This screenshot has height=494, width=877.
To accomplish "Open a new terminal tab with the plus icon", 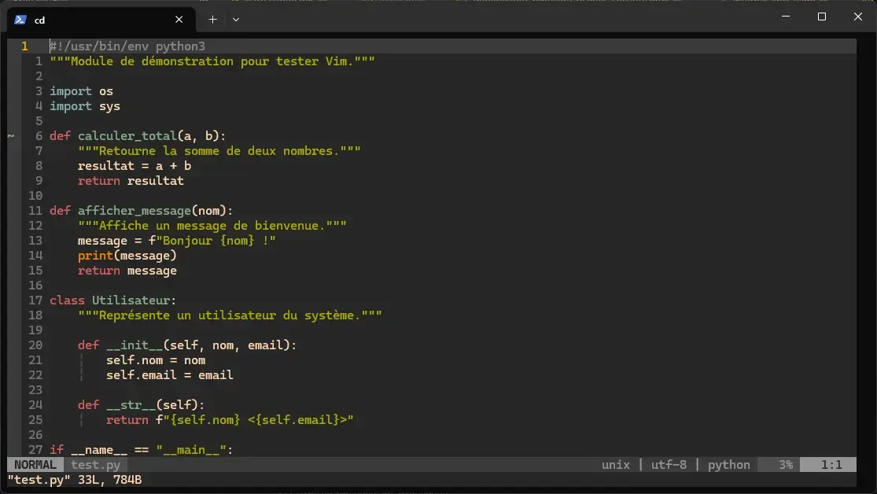I will point(211,19).
